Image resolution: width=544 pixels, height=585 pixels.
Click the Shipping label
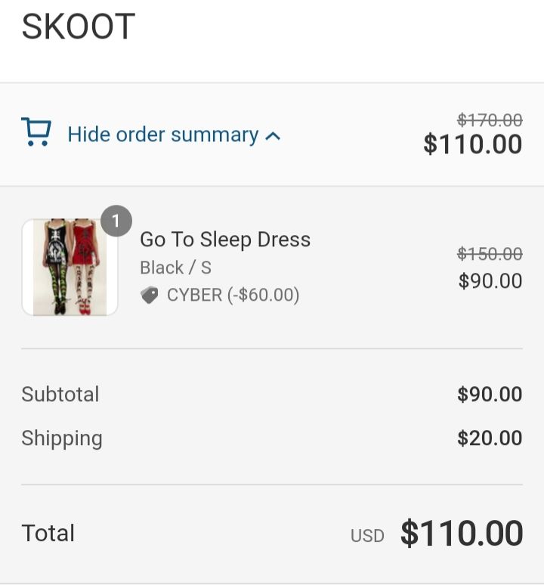click(62, 438)
